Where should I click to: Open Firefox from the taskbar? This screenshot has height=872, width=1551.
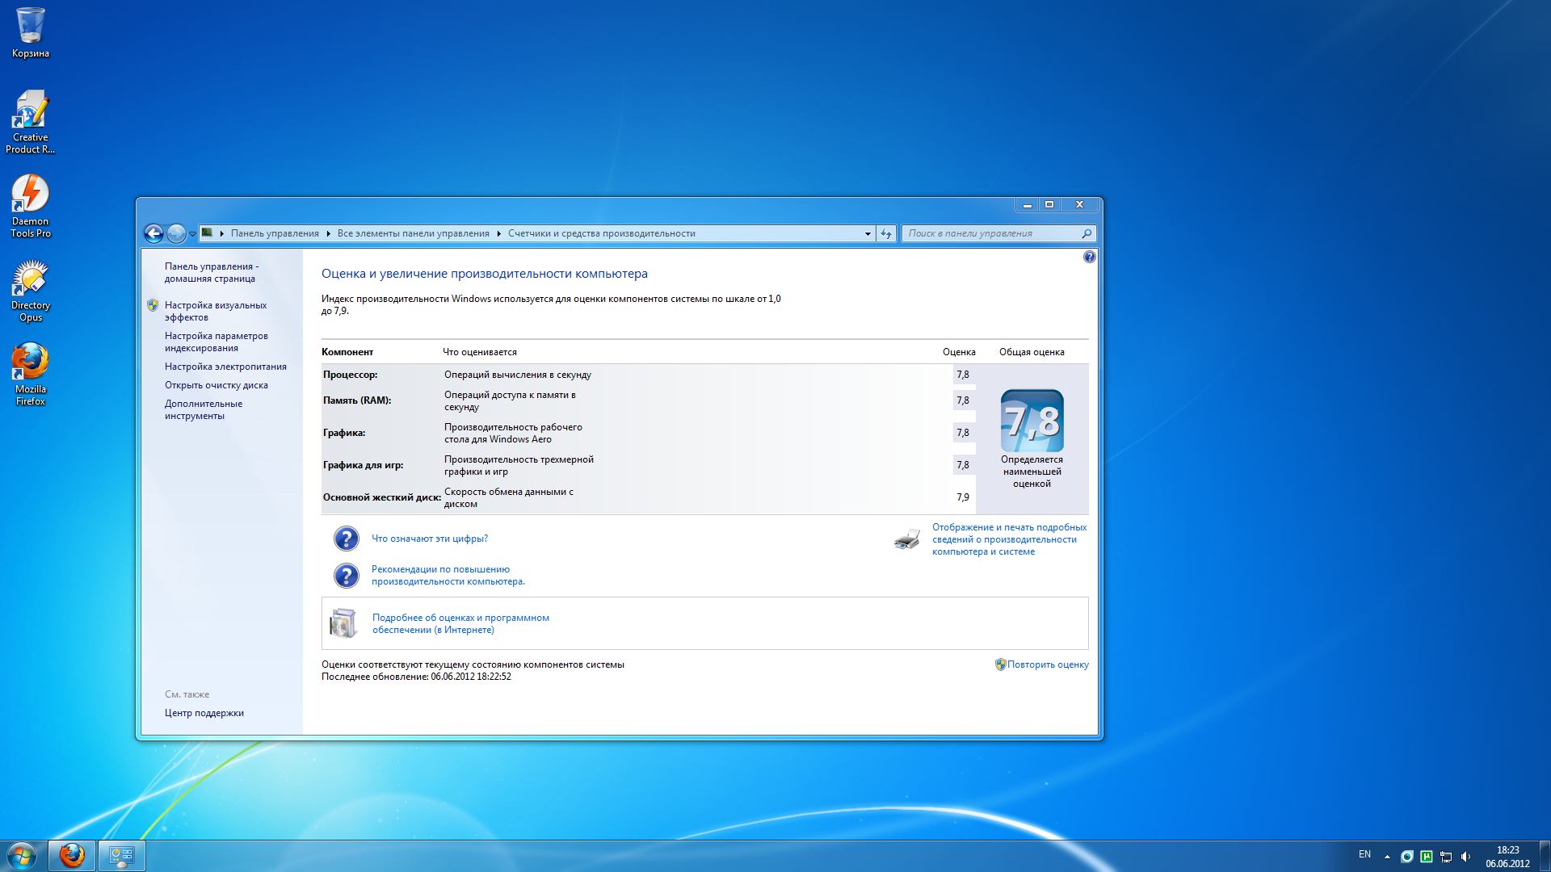tap(72, 856)
